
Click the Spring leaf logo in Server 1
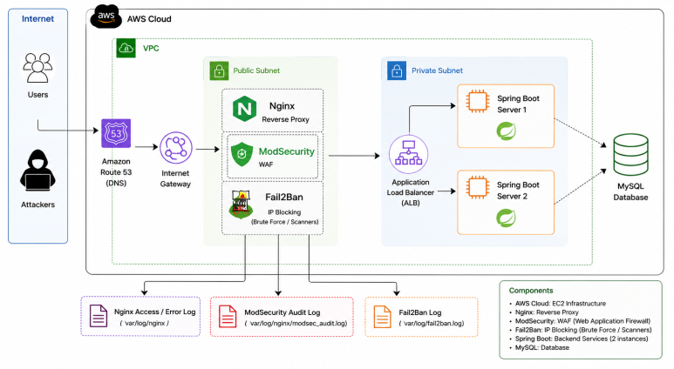(506, 131)
